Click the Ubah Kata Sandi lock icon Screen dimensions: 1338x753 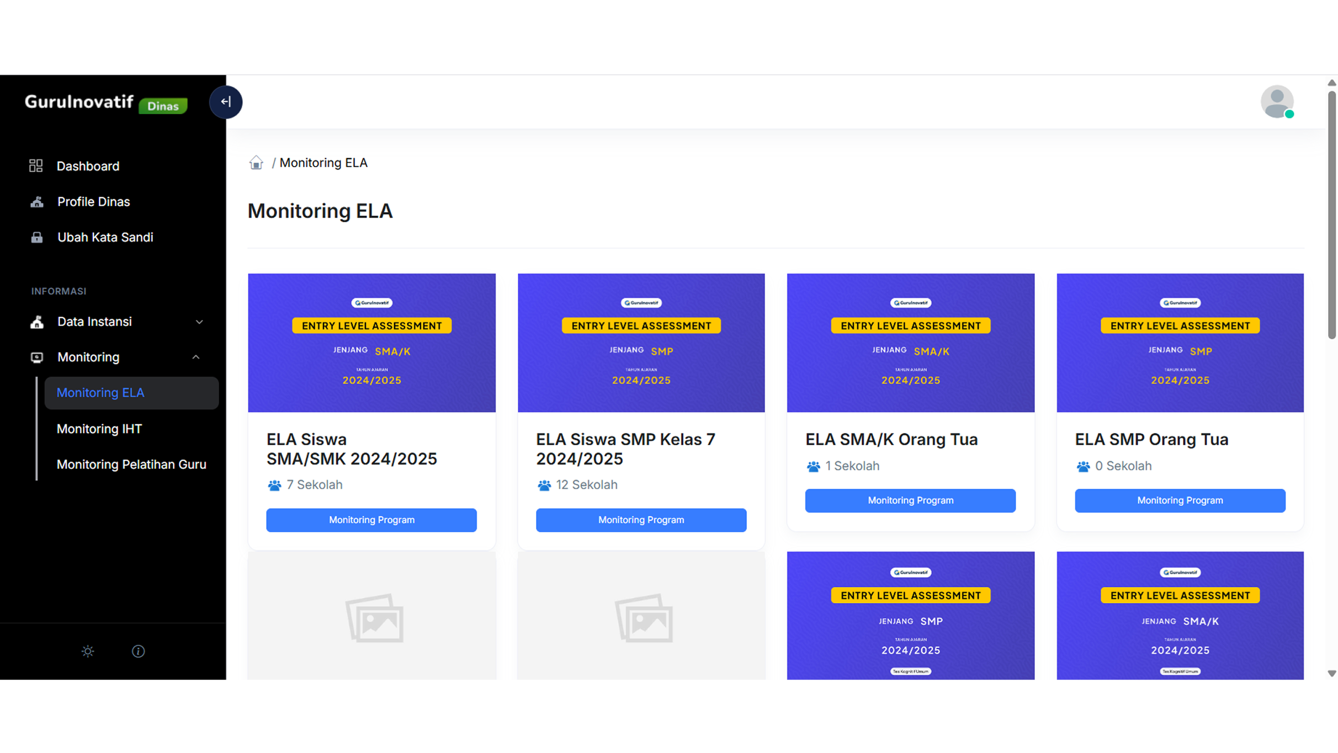pos(37,238)
